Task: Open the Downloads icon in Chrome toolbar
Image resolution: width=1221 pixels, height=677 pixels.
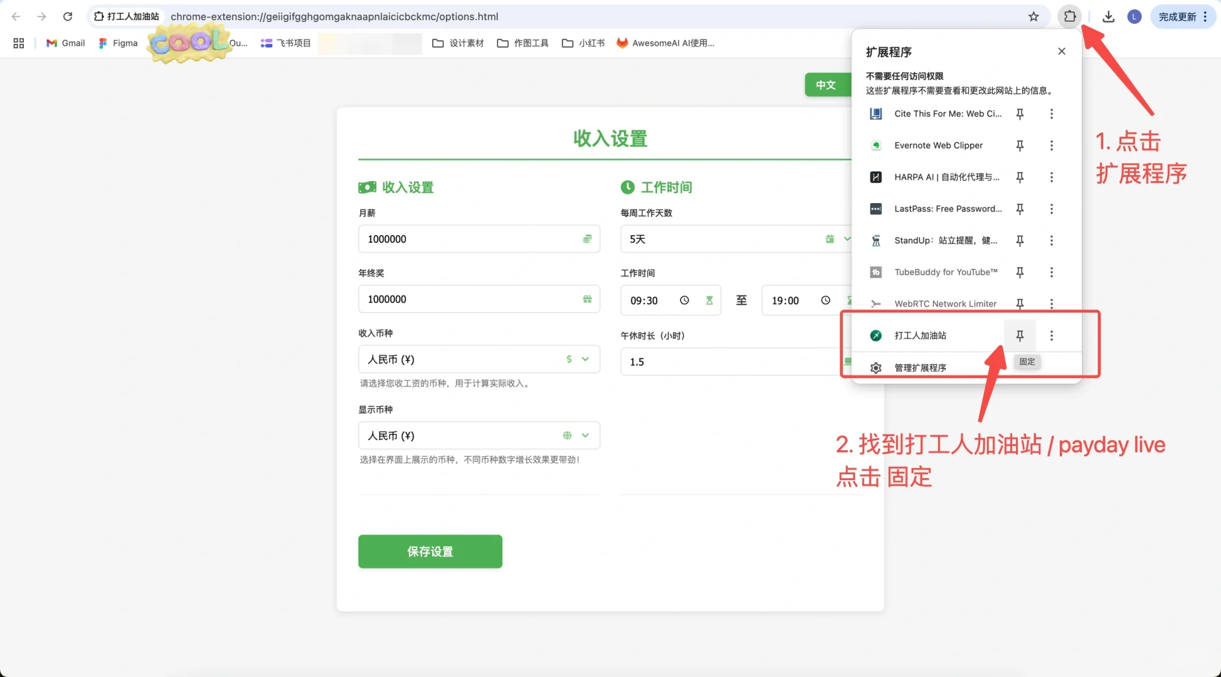Action: click(x=1107, y=16)
